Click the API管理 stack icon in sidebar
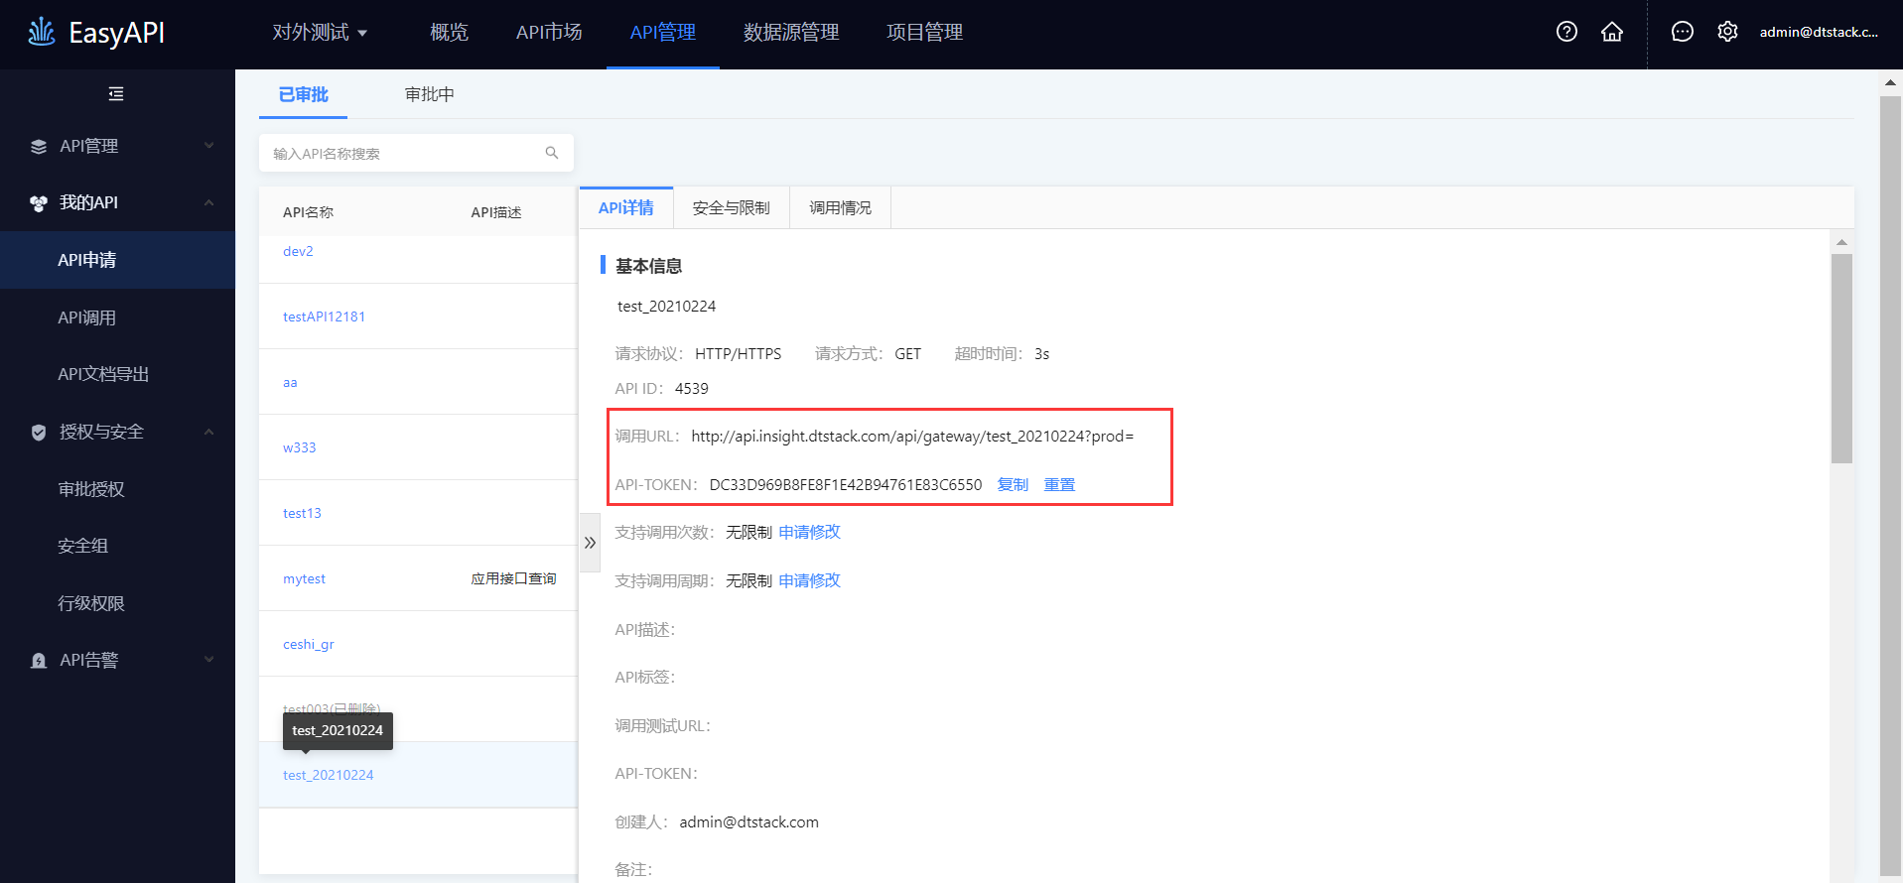The height and width of the screenshot is (883, 1903). (x=39, y=147)
